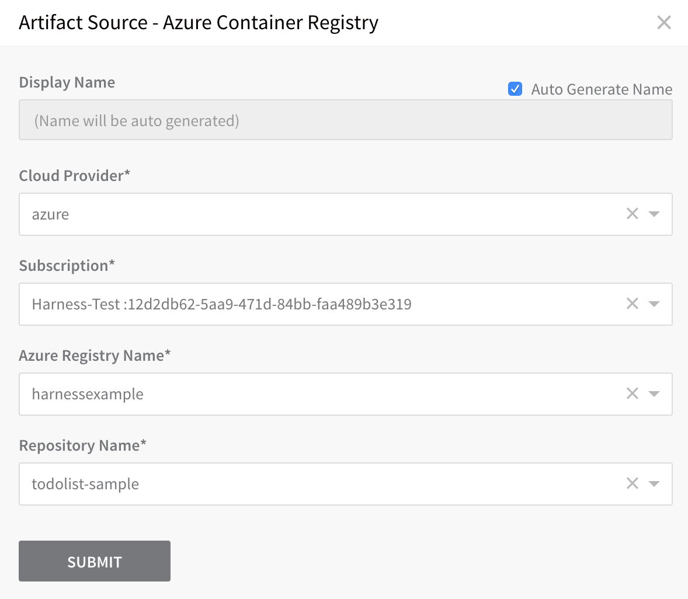Clear the harnessexample registry selection
This screenshot has height=599, width=688.
point(633,393)
